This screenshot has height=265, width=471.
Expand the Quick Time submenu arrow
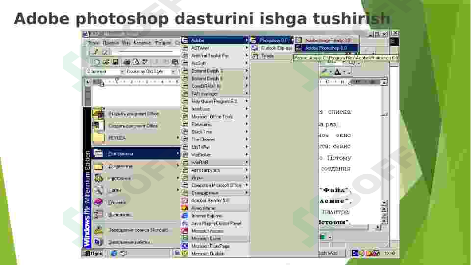click(x=247, y=132)
